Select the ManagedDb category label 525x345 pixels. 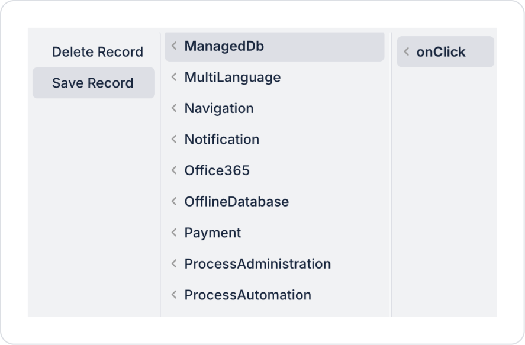point(224,46)
